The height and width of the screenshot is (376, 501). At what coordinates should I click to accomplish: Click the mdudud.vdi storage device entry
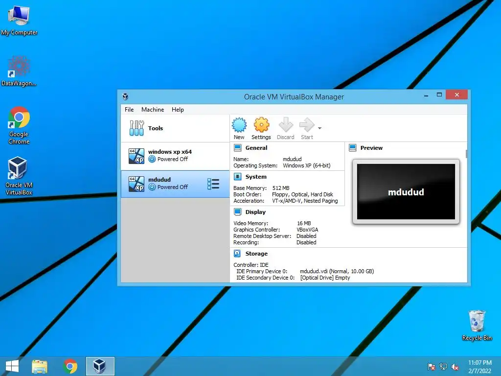click(337, 271)
